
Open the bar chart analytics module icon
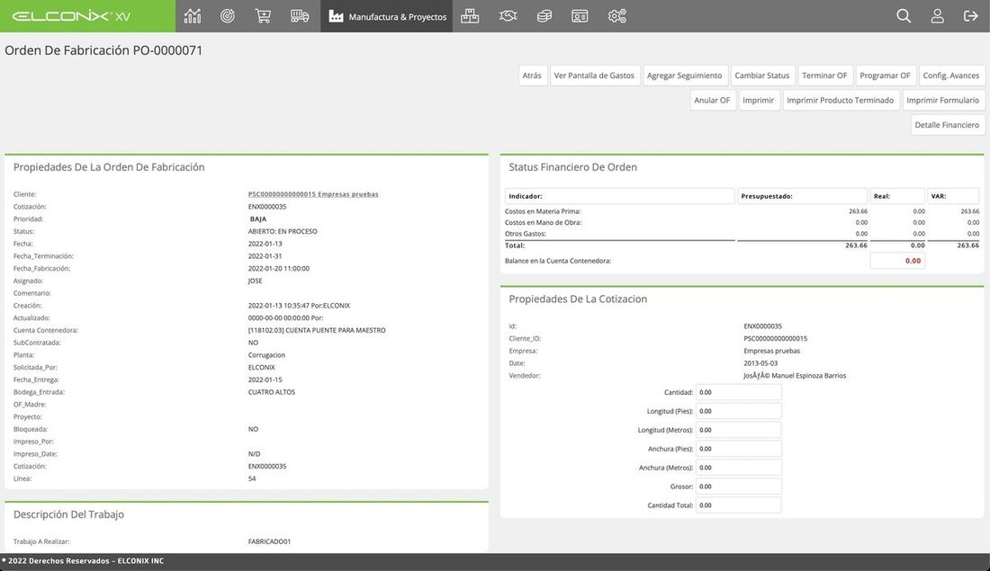click(x=193, y=16)
